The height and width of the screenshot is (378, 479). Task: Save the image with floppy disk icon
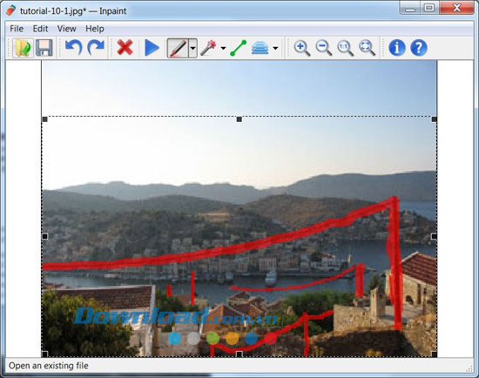point(44,48)
